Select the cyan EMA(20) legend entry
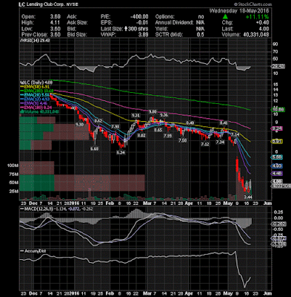The image size is (291, 297). coord(35,95)
